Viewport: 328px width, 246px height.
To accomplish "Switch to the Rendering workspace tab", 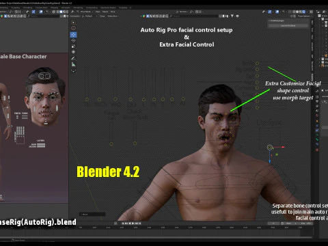I will click(78, 8).
